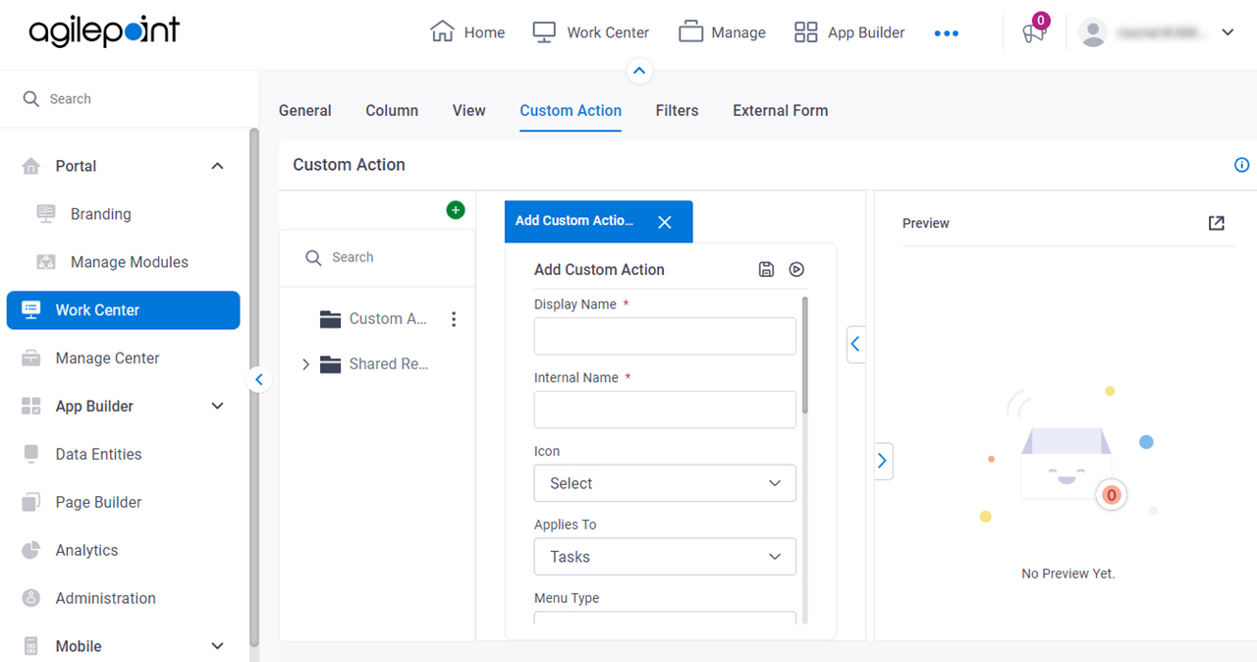This screenshot has height=662, width=1257.
Task: Collapse the Portal section chevron
Action: tap(218, 166)
